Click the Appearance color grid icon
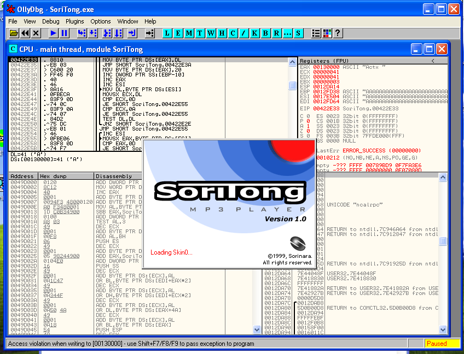464x354 pixels. (327, 33)
